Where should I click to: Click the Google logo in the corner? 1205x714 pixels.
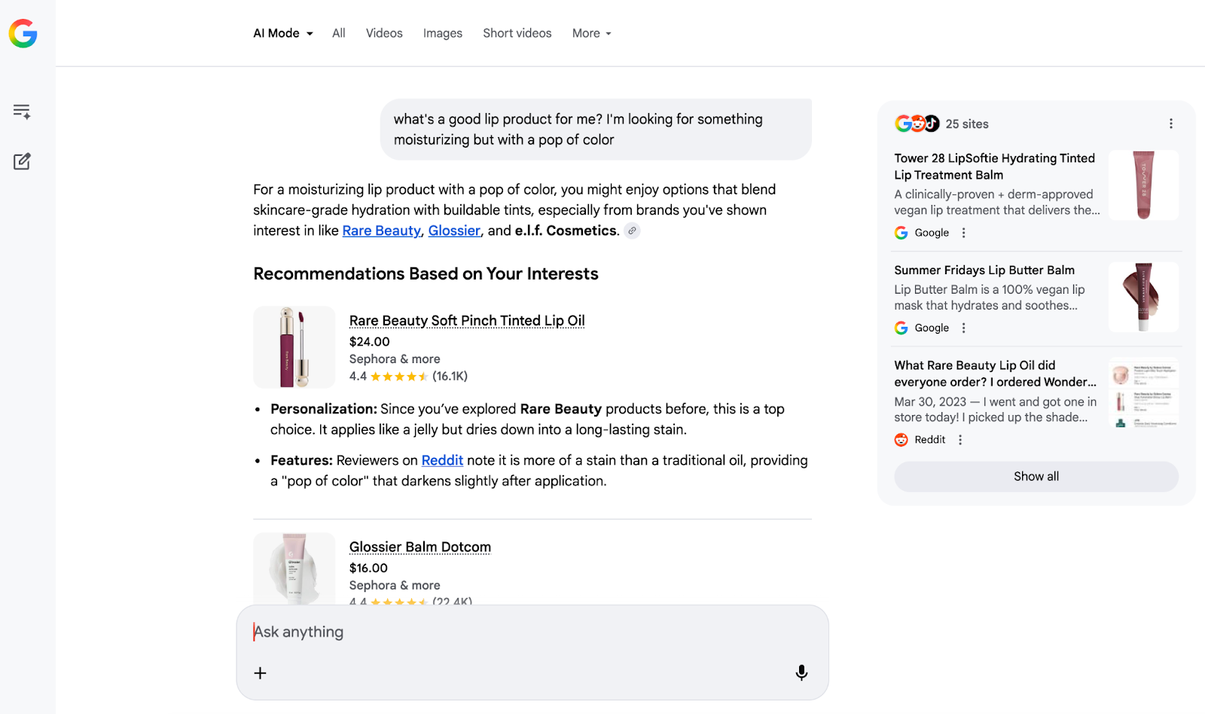coord(23,33)
